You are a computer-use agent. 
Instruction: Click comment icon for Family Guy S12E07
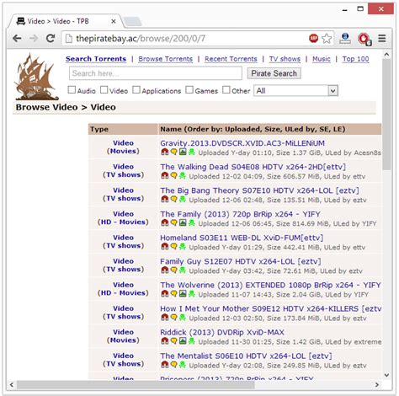click(174, 270)
